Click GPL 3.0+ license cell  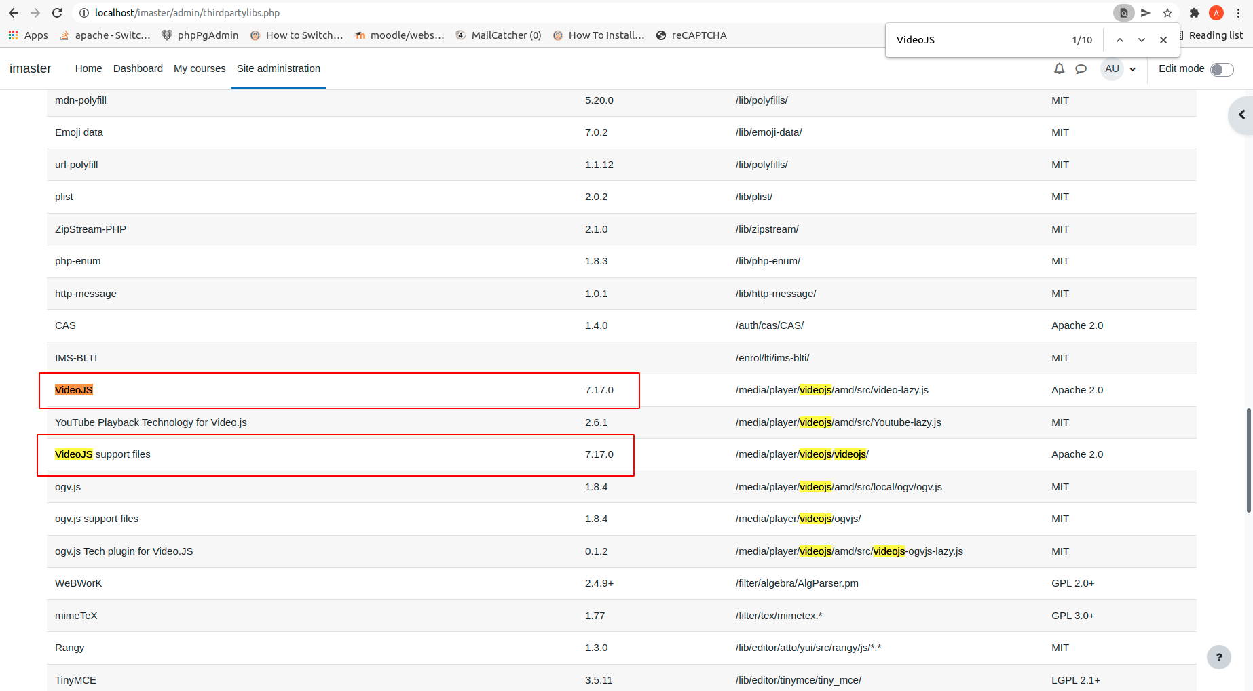click(x=1073, y=616)
